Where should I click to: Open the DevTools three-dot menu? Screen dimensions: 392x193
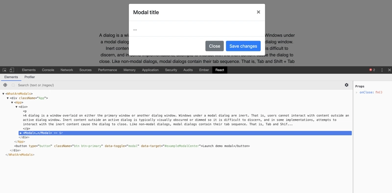pyautogui.click(x=382, y=70)
